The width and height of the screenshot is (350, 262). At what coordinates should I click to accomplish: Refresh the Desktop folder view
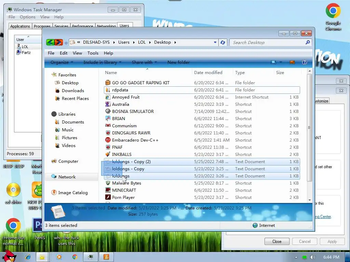pos(223,42)
